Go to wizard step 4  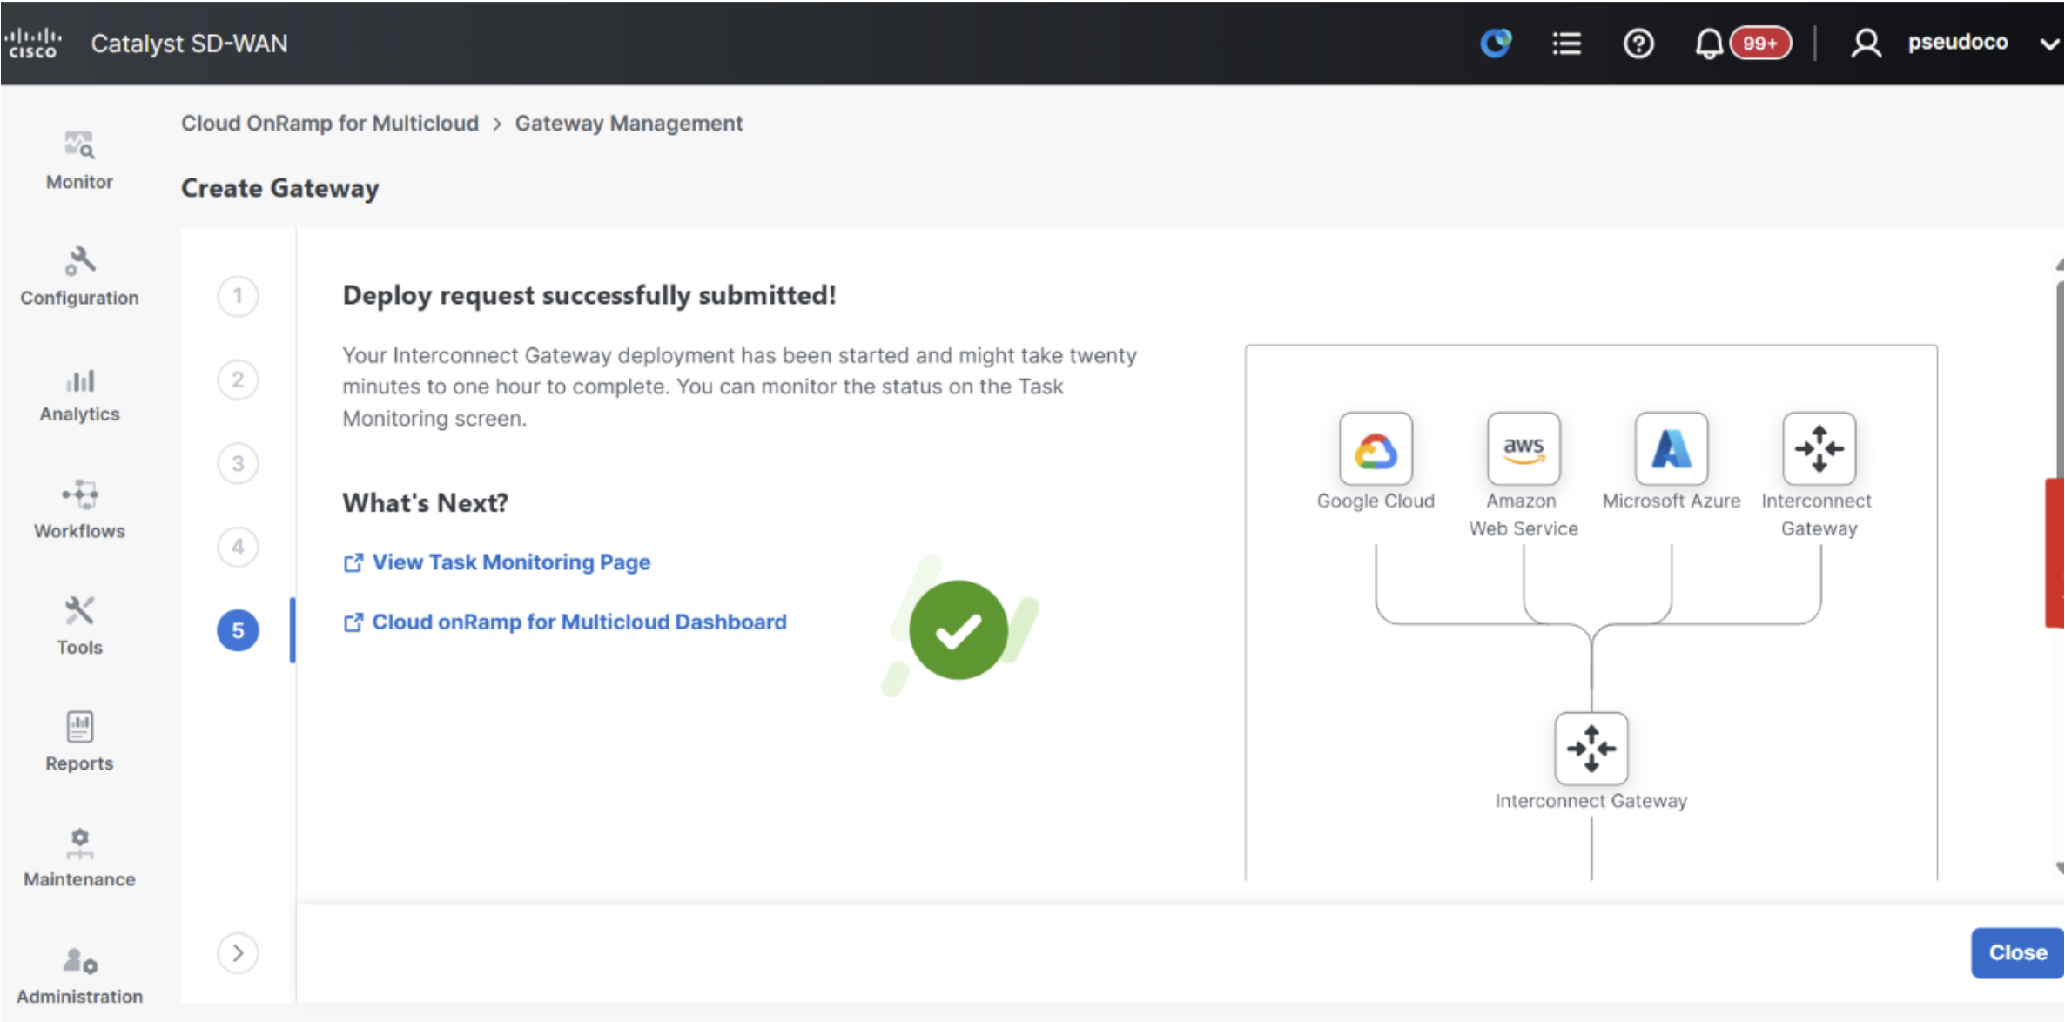238,547
